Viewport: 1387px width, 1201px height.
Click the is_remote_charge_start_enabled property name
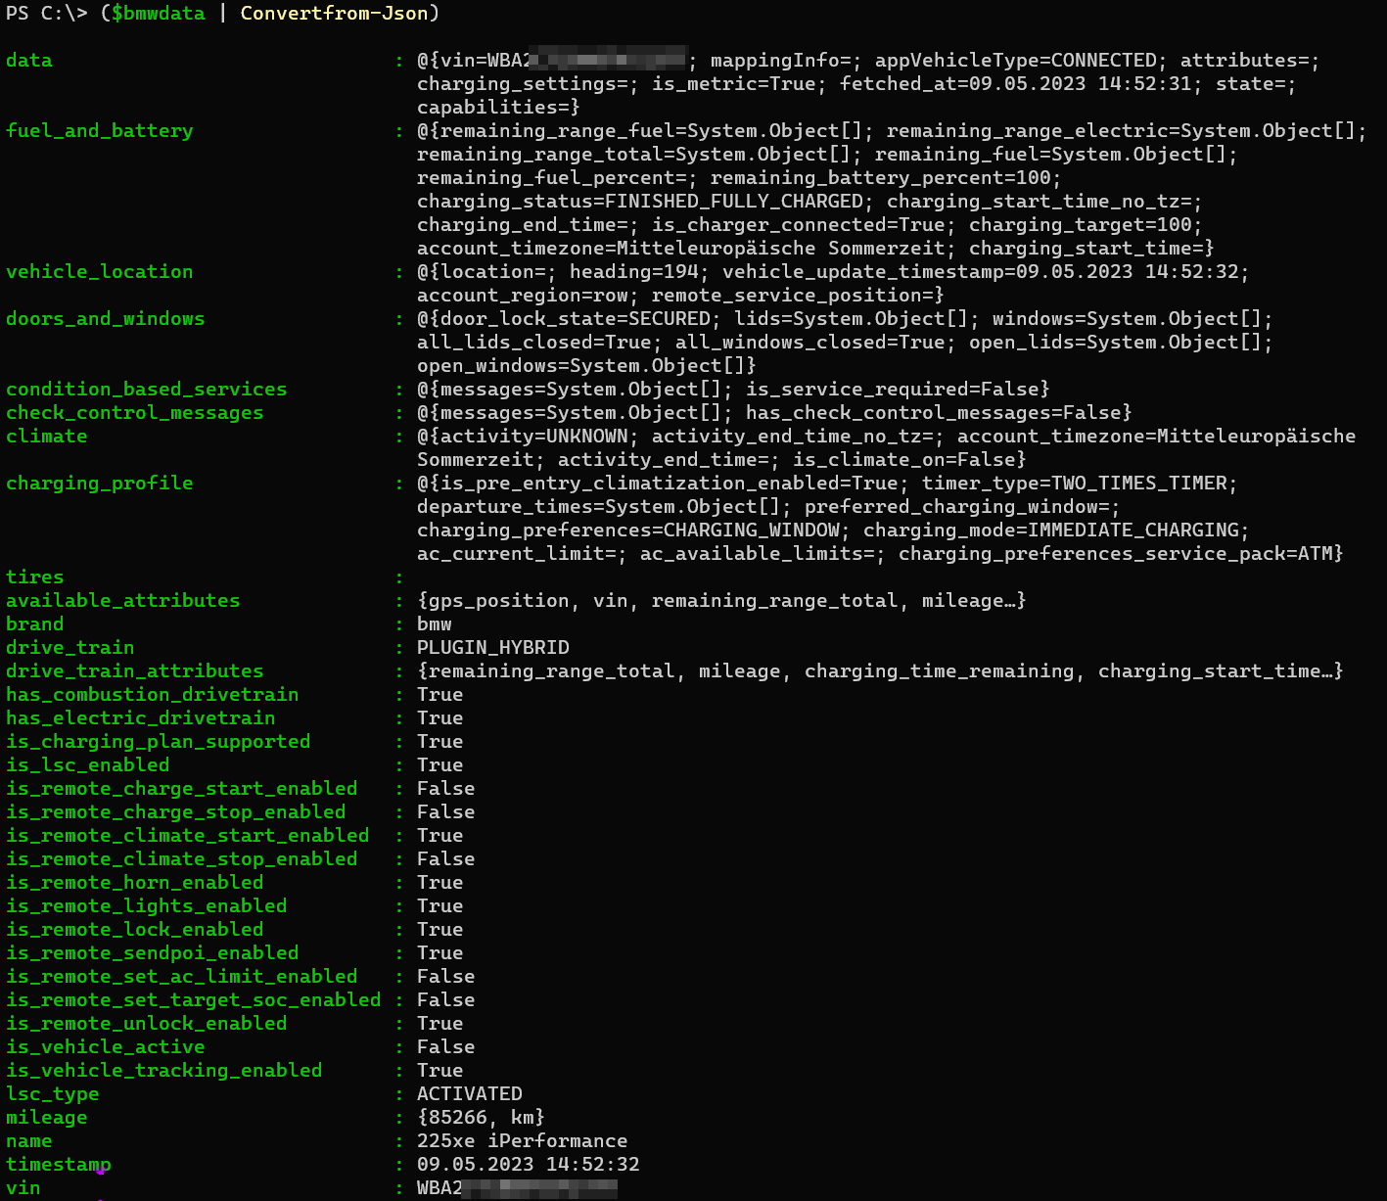(182, 788)
